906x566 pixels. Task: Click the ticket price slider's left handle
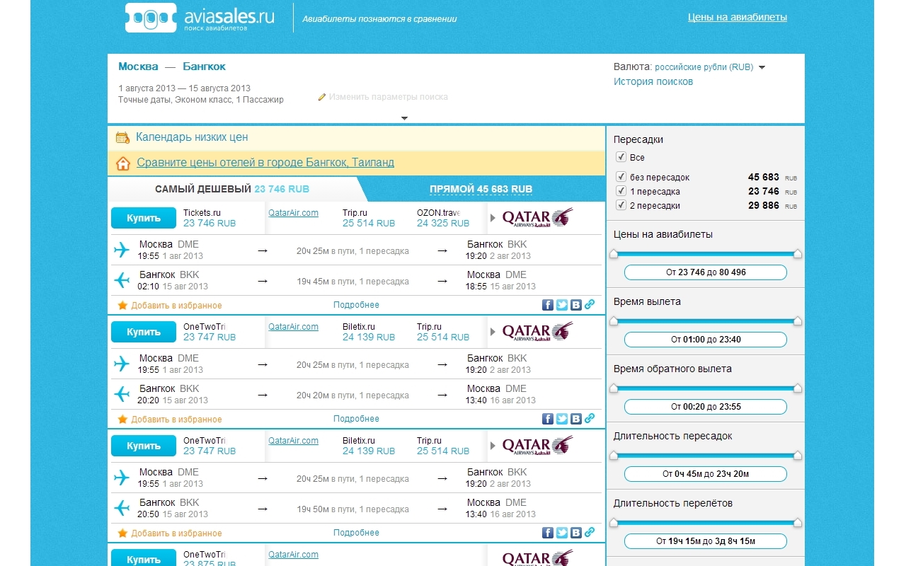point(614,253)
